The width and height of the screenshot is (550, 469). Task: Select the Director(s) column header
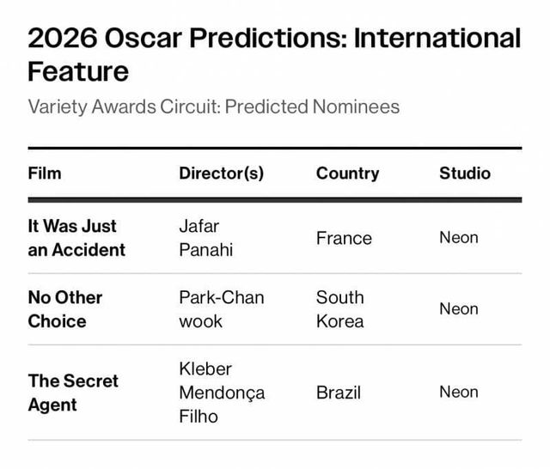(x=221, y=174)
